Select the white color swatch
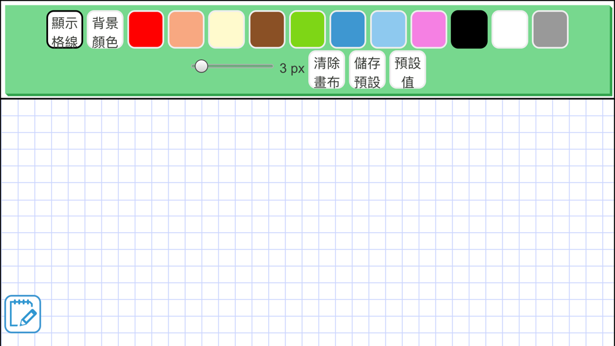The width and height of the screenshot is (615, 346). (x=509, y=29)
